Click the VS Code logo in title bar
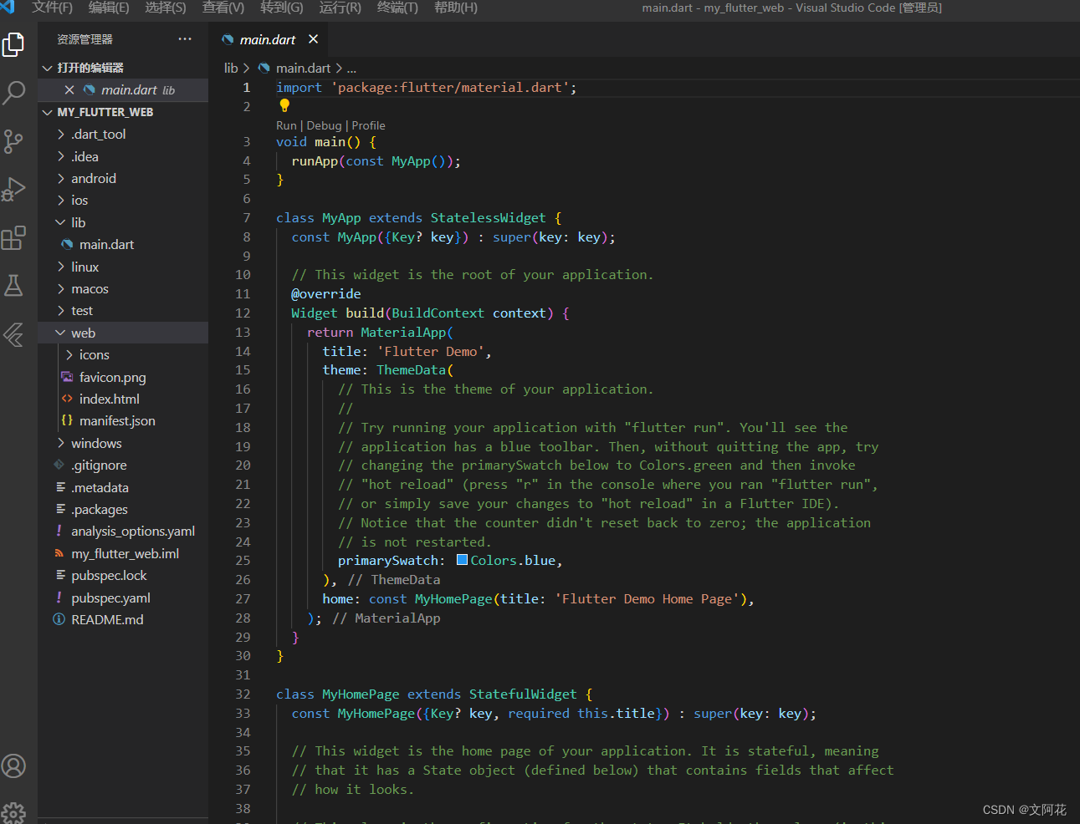The width and height of the screenshot is (1080, 824). 8,8
